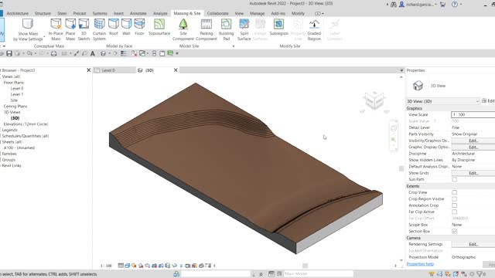Switch to the Collaborate ribbon tab
The image size is (495, 278).
tap(218, 14)
